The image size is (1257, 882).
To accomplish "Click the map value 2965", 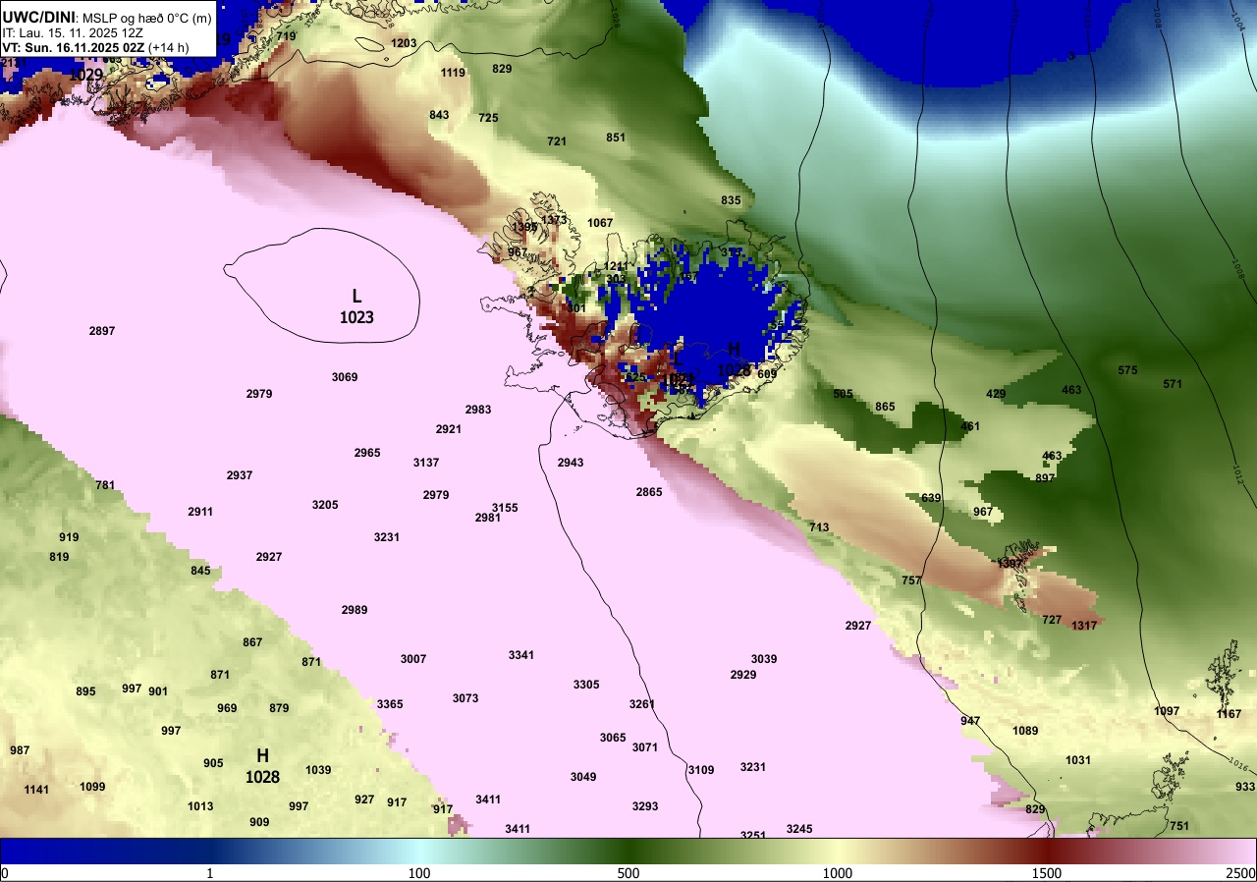I will (x=367, y=453).
